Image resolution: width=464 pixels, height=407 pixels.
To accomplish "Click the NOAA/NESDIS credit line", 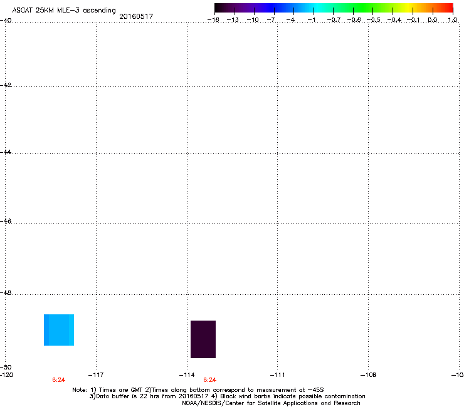I will [271, 403].
